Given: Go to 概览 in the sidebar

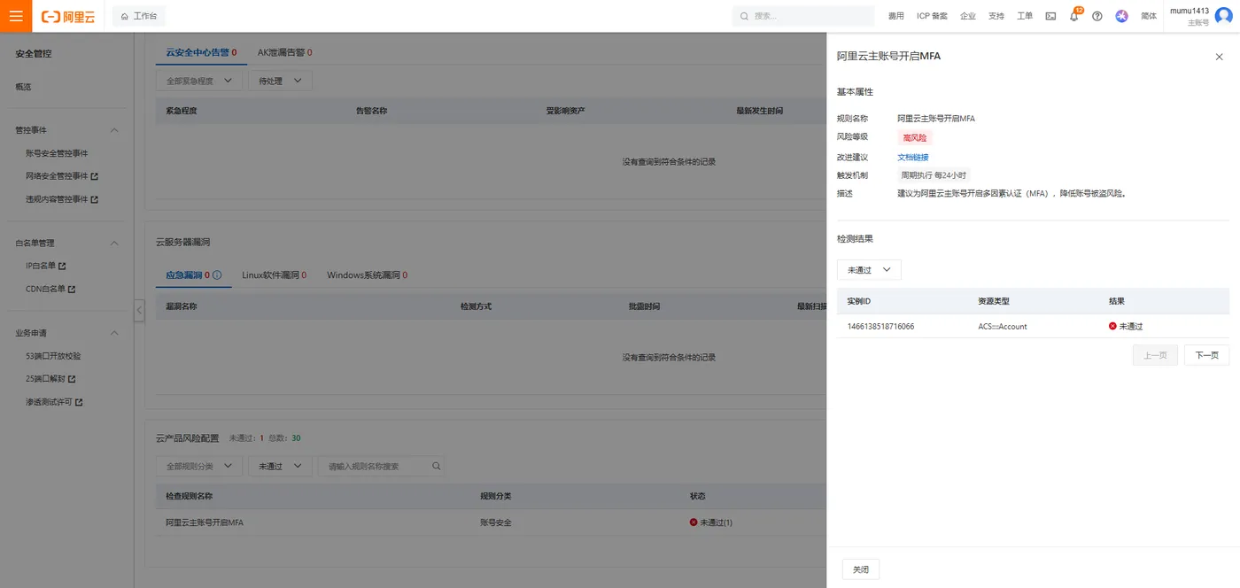Looking at the screenshot, I should pyautogui.click(x=23, y=87).
